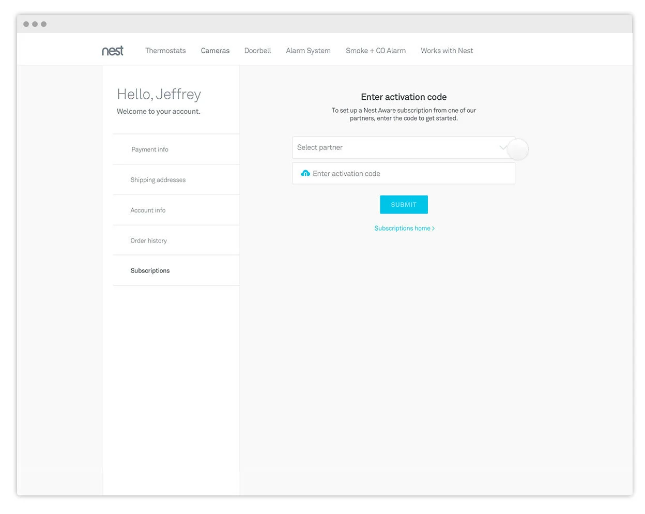Open the Subscriptions home link
Viewport: 645px width, 514px height.
point(404,228)
